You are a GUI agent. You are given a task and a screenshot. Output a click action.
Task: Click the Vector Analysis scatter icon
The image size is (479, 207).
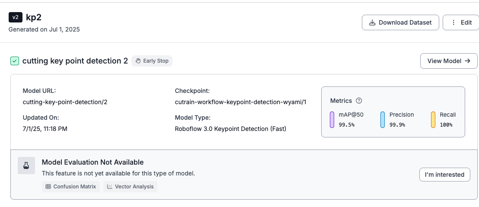[x=110, y=187]
